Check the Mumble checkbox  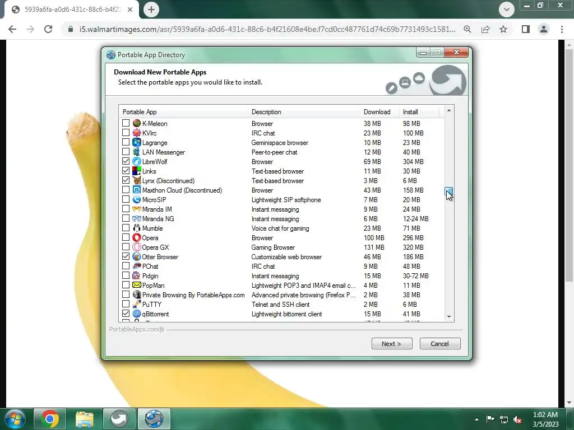tap(126, 228)
